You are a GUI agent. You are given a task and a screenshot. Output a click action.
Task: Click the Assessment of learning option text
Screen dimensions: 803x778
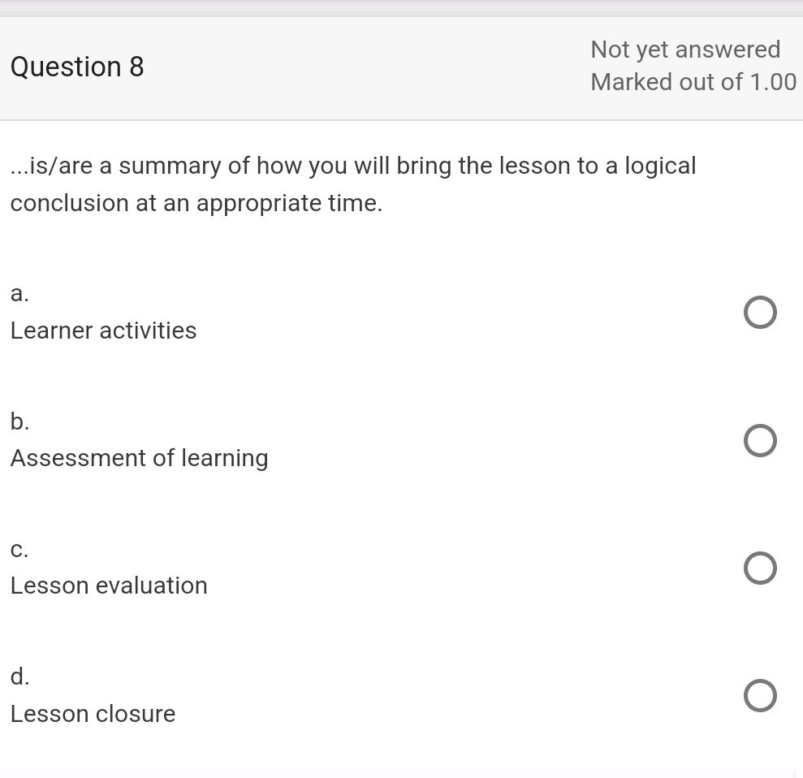pos(139,458)
